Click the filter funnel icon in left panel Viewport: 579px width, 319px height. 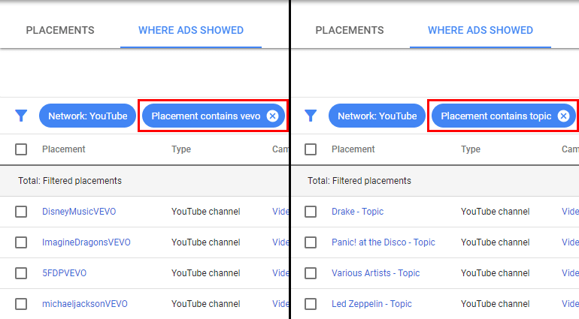click(21, 116)
